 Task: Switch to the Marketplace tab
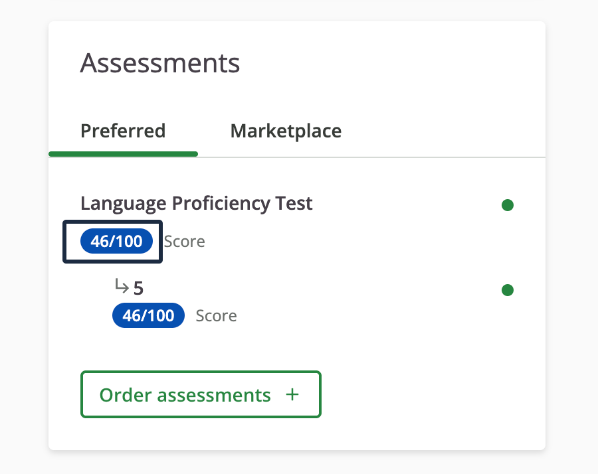(286, 131)
